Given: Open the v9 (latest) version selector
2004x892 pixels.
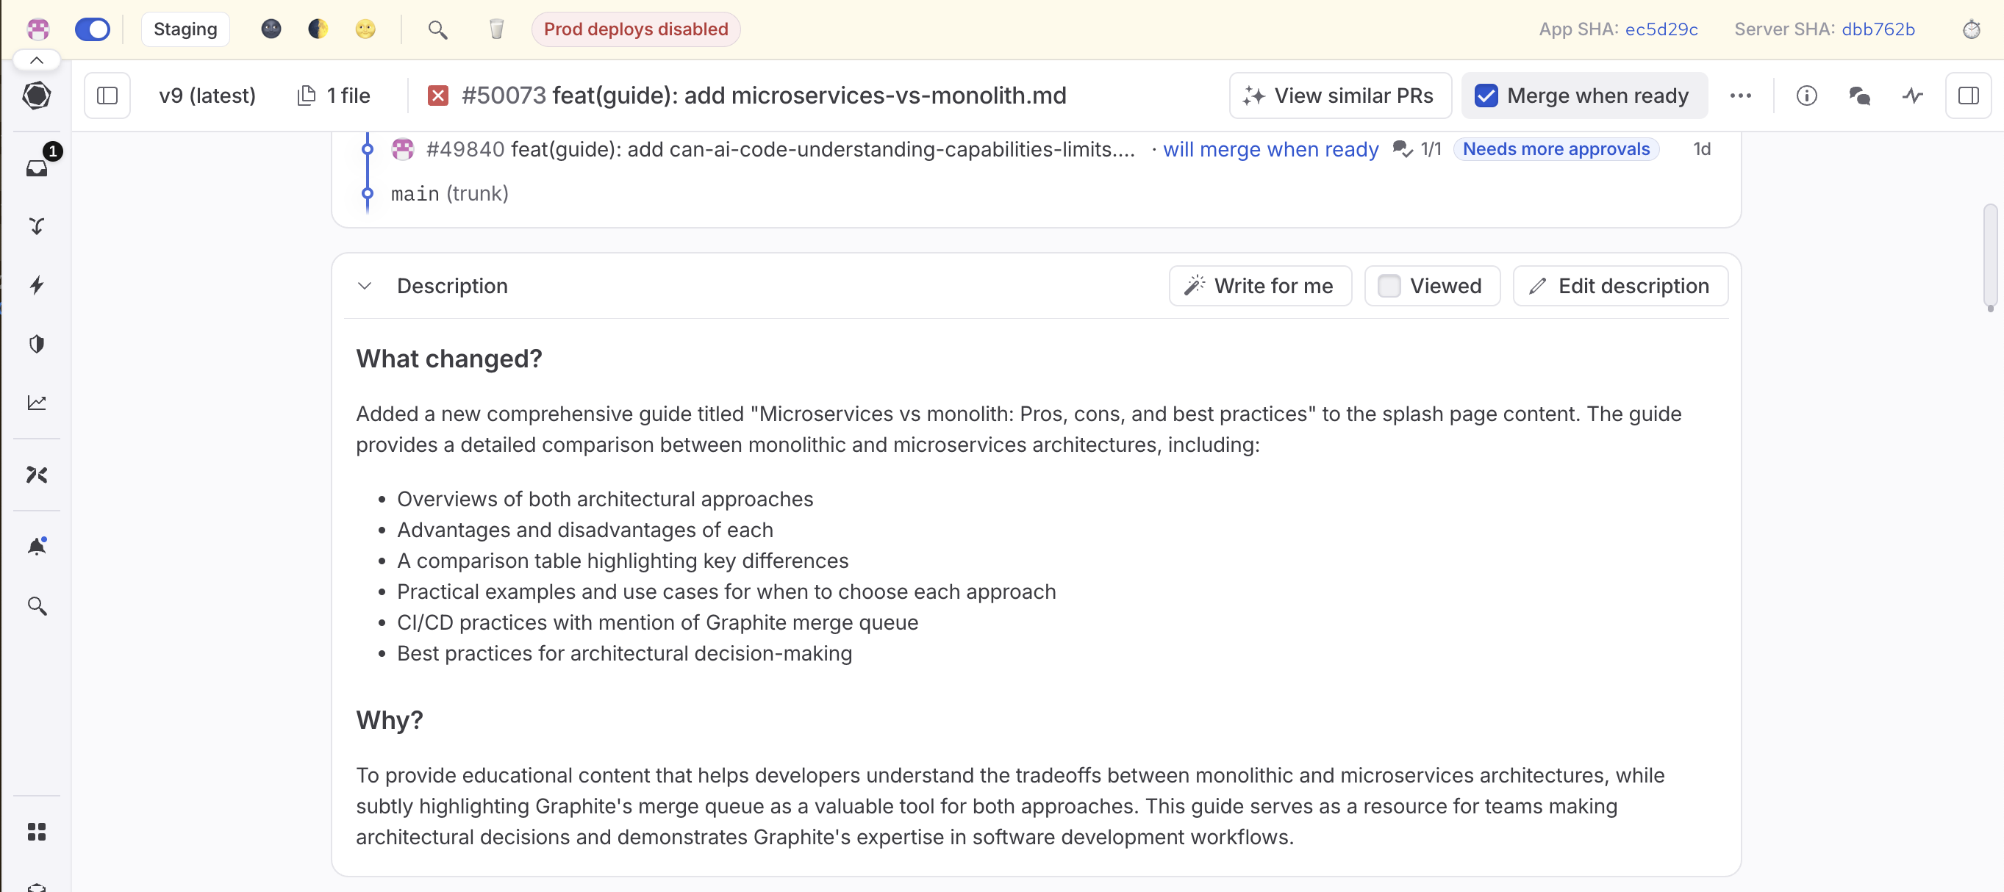Looking at the screenshot, I should (207, 95).
